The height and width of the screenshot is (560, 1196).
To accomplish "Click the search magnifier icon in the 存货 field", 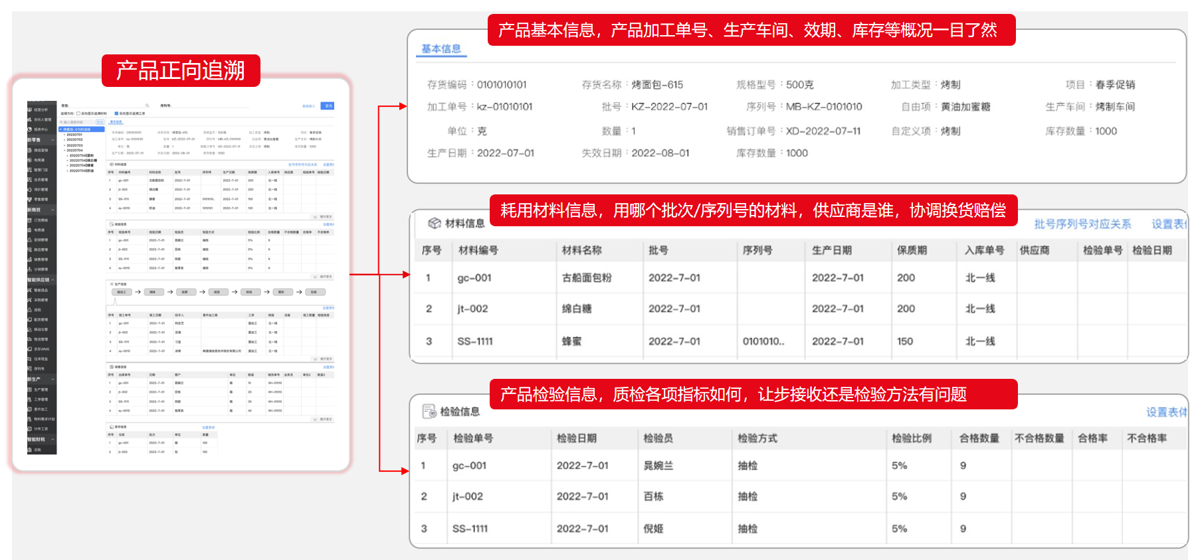I will point(147,105).
